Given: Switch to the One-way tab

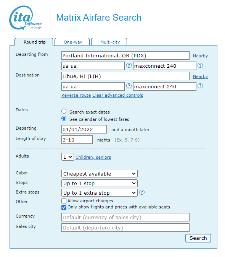Looking at the screenshot, I should pyautogui.click(x=72, y=42).
